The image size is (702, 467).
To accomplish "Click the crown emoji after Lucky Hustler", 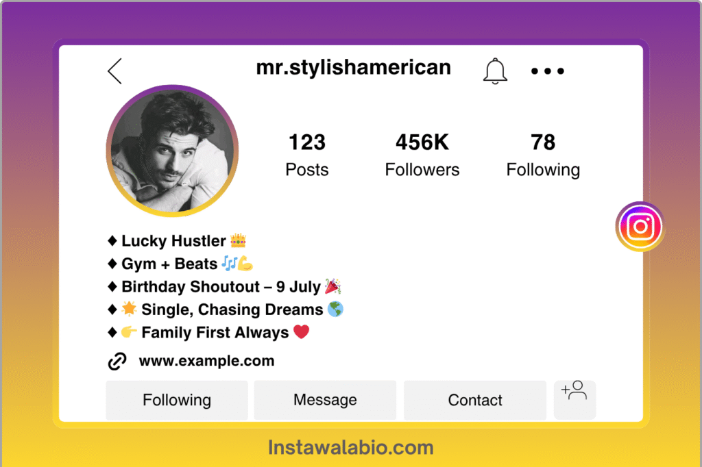I will (238, 240).
